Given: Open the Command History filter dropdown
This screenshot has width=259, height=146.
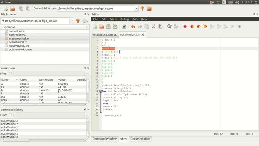Looking at the screenshot, I should [x=87, y=115].
